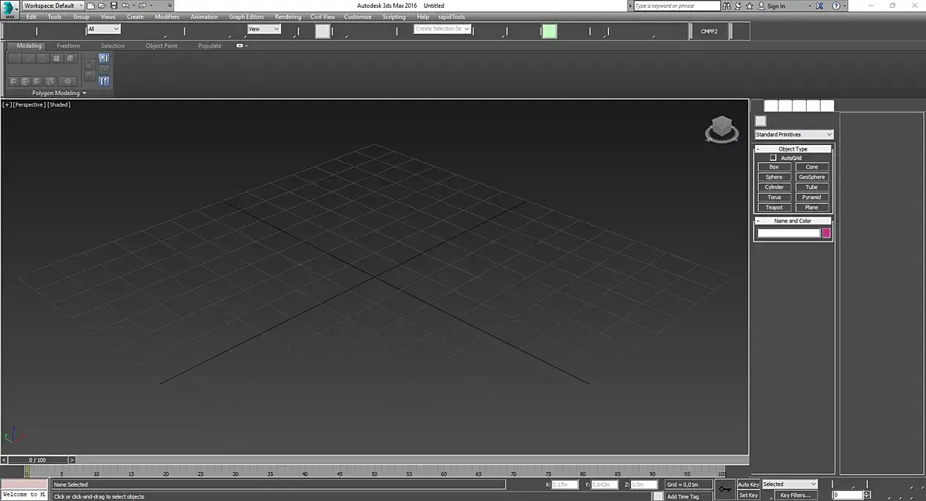Open the [Shaded] viewport label menu

pyautogui.click(x=59, y=104)
